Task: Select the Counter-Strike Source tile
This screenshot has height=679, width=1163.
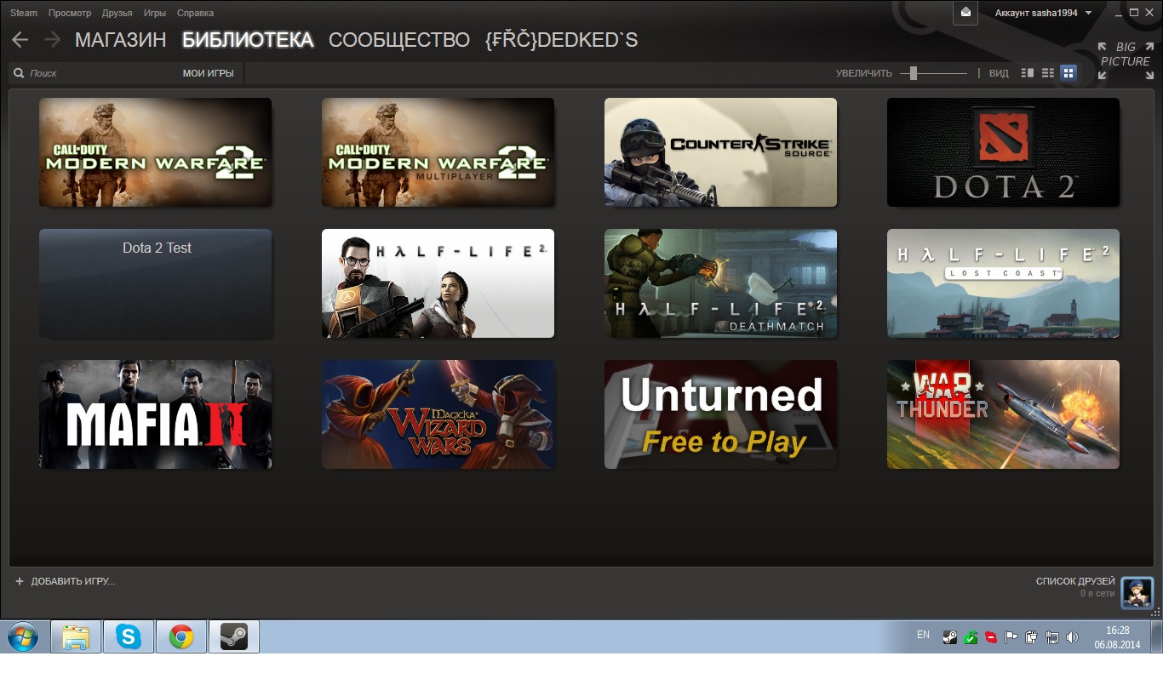Action: coord(721,152)
